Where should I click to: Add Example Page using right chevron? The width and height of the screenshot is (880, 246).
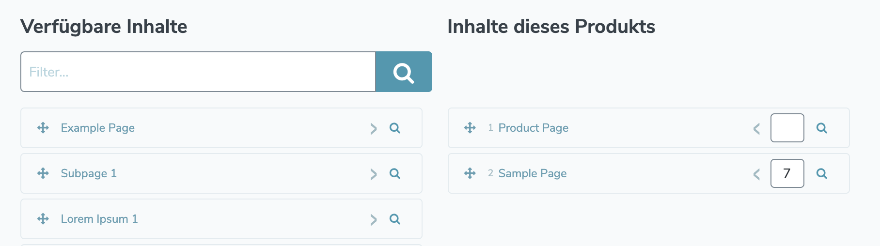373,129
